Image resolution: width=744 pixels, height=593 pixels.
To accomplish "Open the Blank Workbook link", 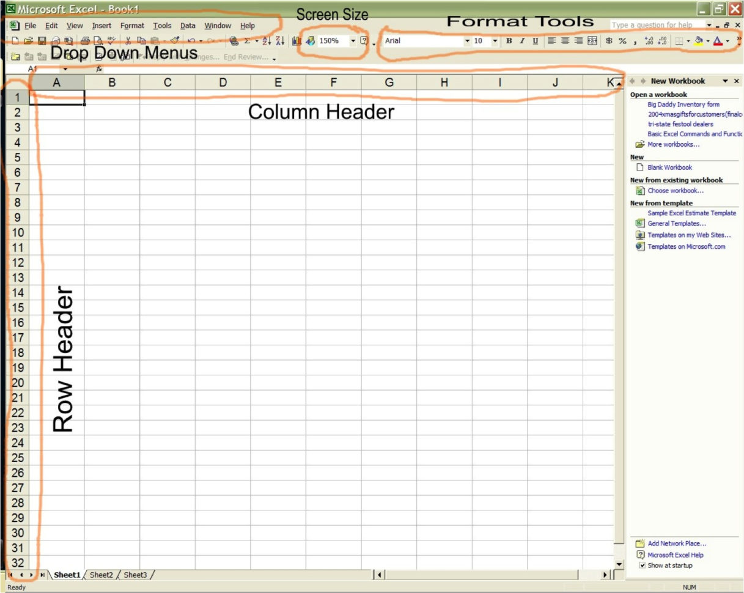I will [669, 167].
